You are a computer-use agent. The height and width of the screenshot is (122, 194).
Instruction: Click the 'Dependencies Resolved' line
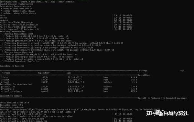click(12, 66)
